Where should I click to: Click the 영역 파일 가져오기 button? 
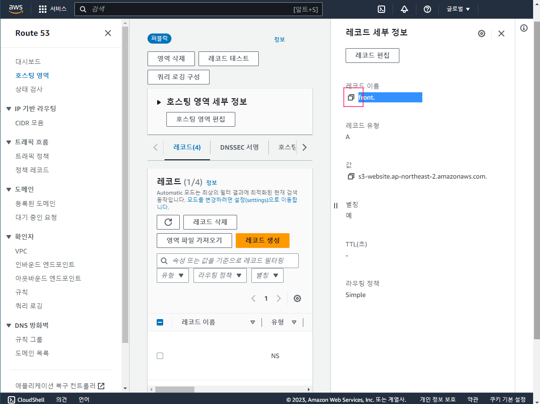pyautogui.click(x=194, y=240)
